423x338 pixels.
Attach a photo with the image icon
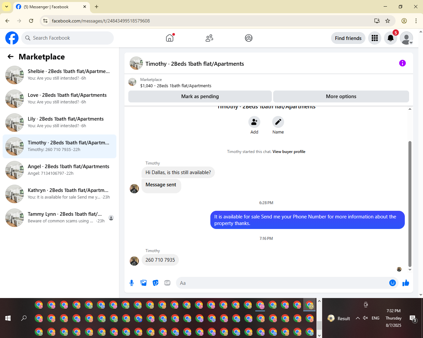(x=144, y=283)
